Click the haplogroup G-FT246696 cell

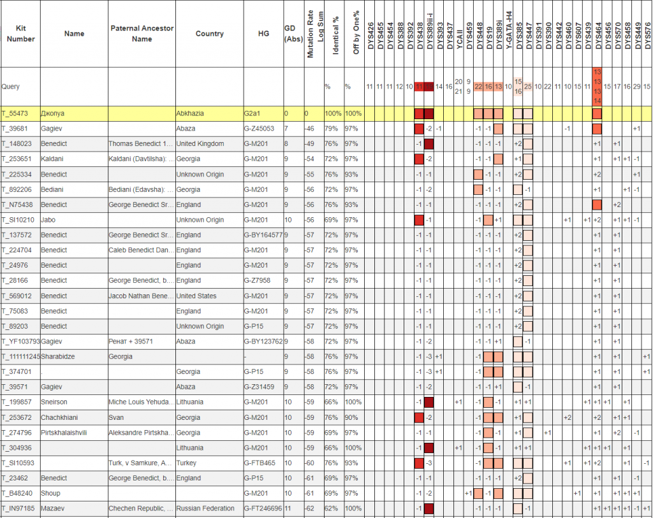click(262, 508)
